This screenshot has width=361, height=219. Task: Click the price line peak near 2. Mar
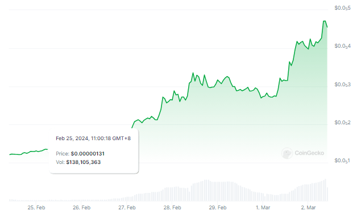coord(325,21)
